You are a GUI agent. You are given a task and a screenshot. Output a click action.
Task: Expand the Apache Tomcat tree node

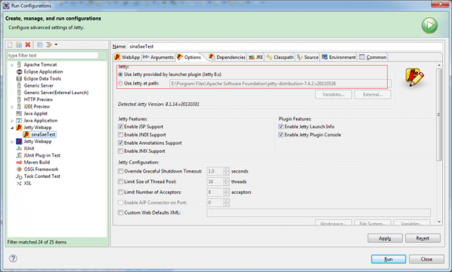[x=12, y=65]
